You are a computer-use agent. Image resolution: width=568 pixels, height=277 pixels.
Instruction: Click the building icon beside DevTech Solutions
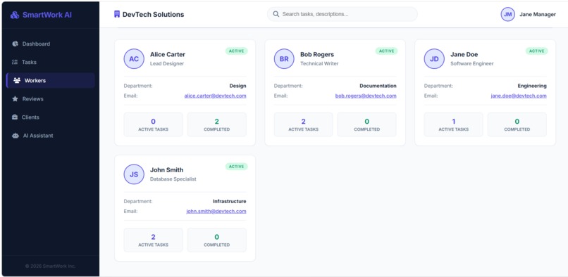117,15
